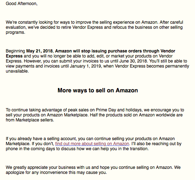The image size is (195, 180).
Task: Click 'retire Vendor Express' in the first paragraph
Action: (82, 27)
